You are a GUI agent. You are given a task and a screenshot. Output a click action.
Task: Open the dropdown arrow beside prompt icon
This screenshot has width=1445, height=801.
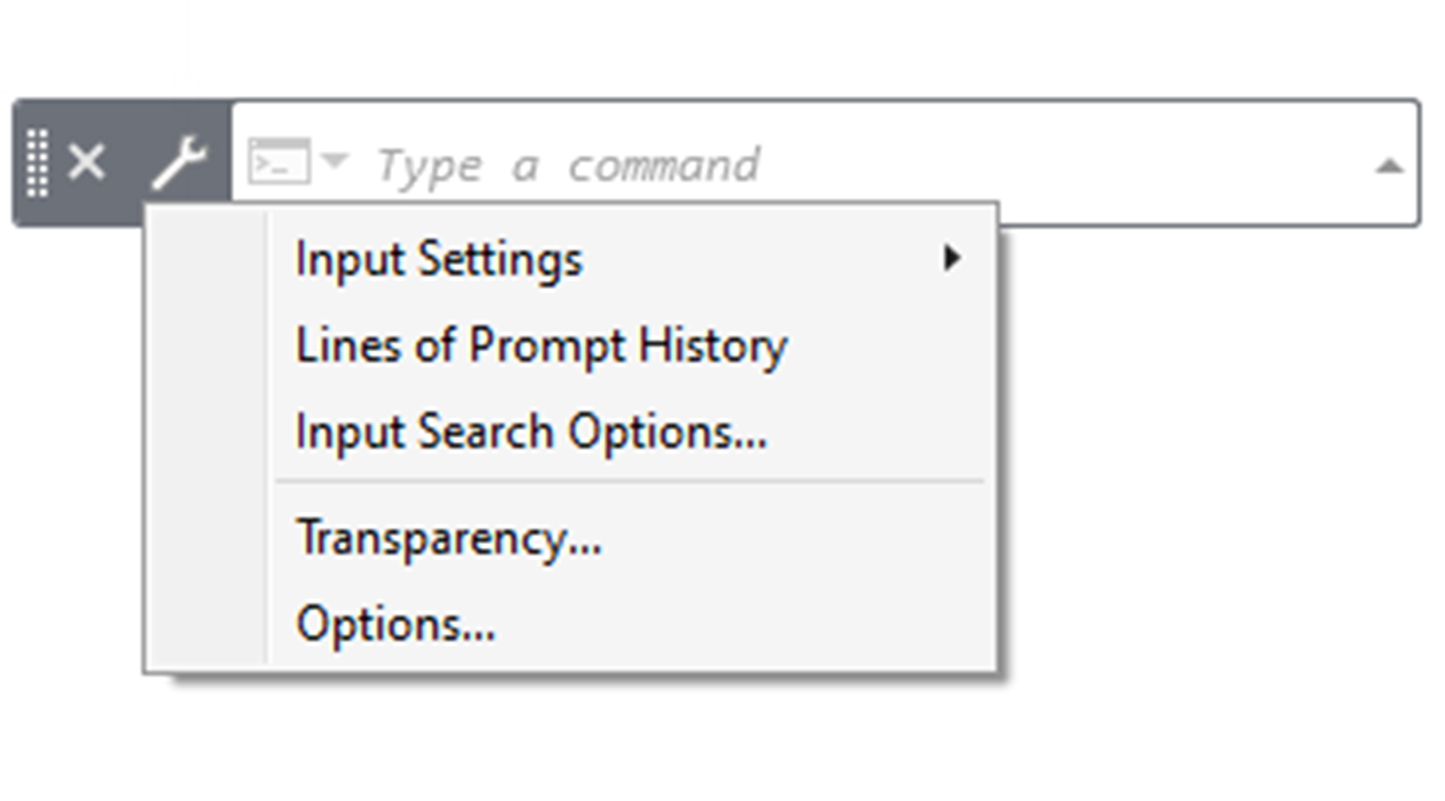pyautogui.click(x=335, y=160)
